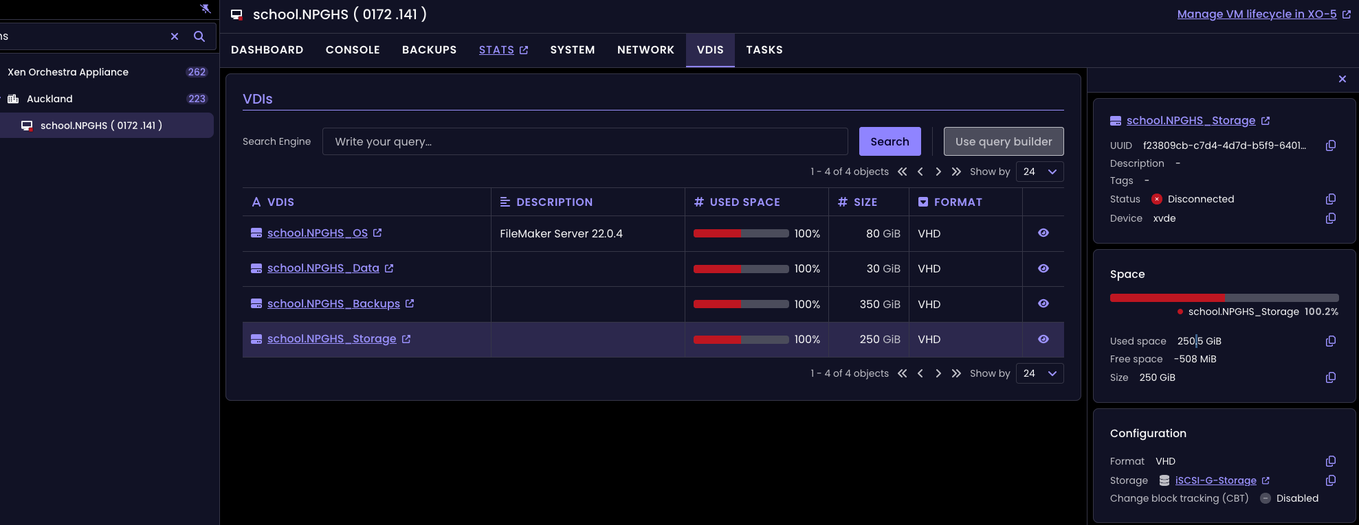1359x525 pixels.
Task: Toggle eye icon for school.NPGHS_Backups row
Action: point(1043,303)
